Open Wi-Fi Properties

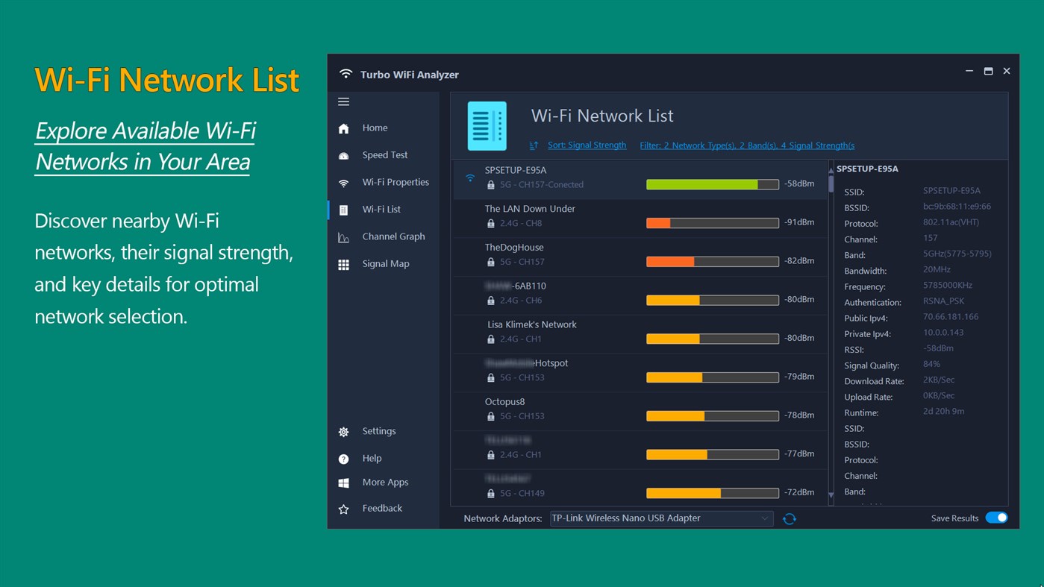(x=396, y=181)
